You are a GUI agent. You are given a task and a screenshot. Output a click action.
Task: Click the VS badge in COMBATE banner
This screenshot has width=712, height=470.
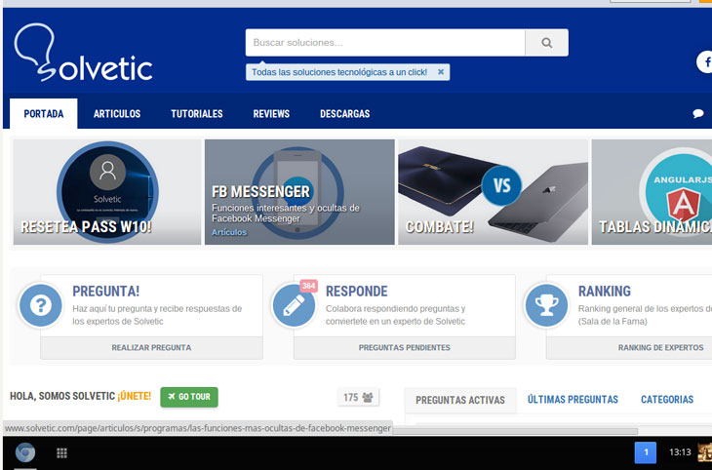point(501,185)
